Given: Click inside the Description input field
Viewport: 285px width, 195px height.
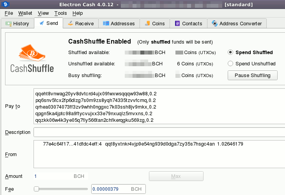Looking at the screenshot, I should coord(159,132).
